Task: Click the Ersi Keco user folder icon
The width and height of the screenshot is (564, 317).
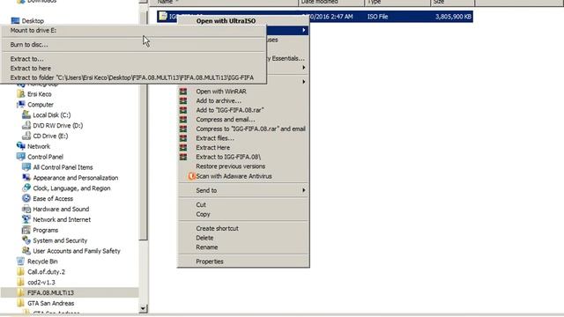Action: (x=21, y=94)
